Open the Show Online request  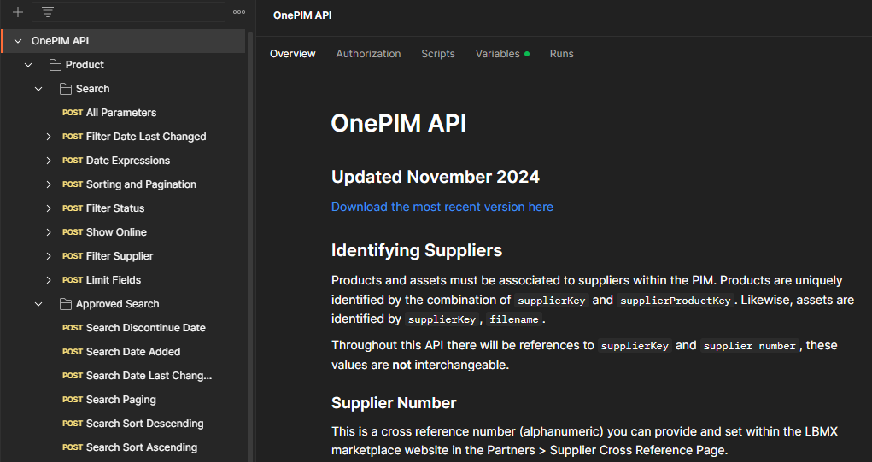pyautogui.click(x=104, y=232)
